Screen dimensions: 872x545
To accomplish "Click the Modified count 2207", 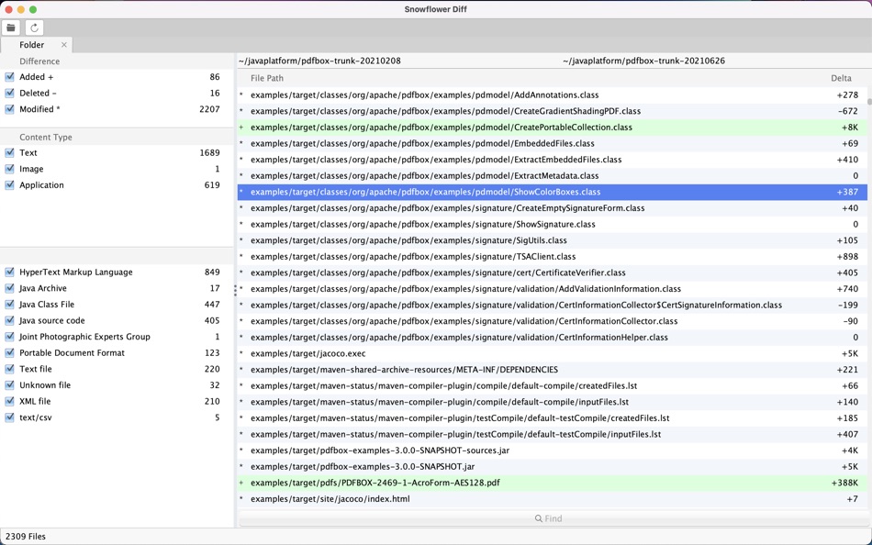I will click(x=209, y=109).
